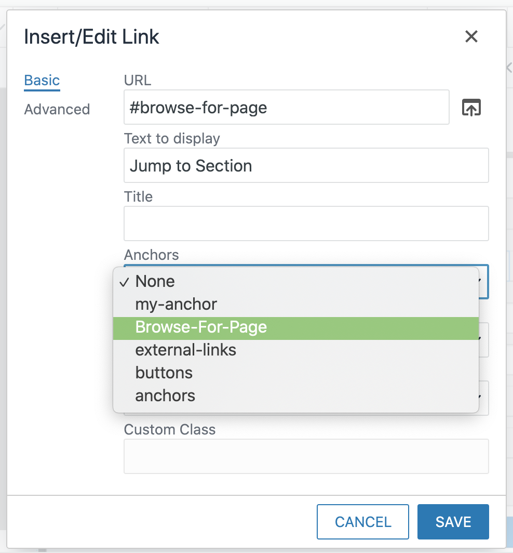
Task: Click the Custom Class text field
Action: [x=306, y=456]
